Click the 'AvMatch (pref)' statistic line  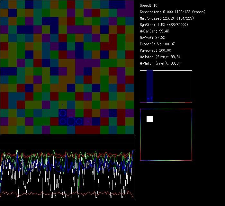160,63
